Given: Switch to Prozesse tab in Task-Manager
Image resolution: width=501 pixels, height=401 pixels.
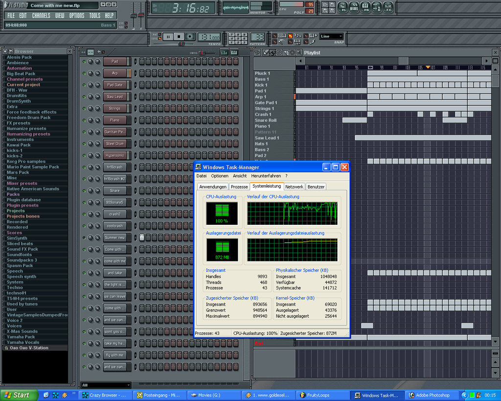Looking at the screenshot, I should [x=239, y=187].
